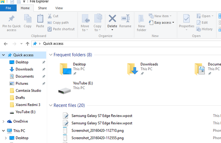Collapse the Frequent folders section
221x143 pixels.
[x=51, y=55]
